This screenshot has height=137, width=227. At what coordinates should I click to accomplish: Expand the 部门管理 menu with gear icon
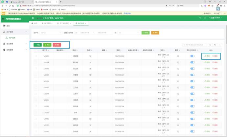pos(14,50)
